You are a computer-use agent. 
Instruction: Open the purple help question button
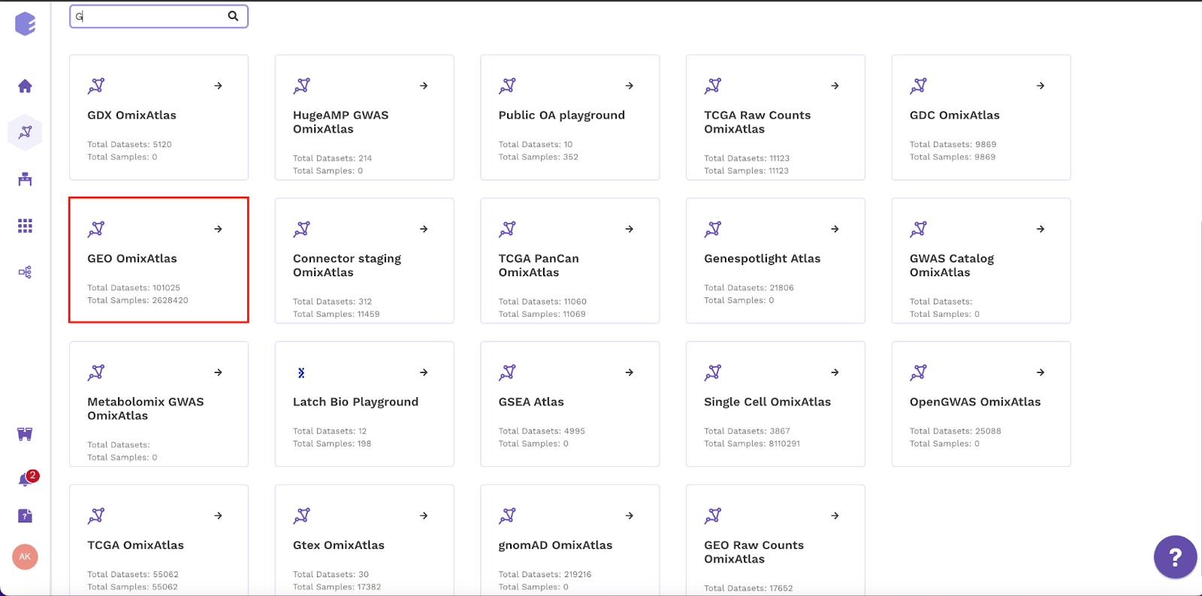(x=1175, y=557)
